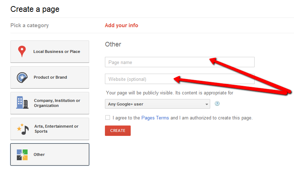The height and width of the screenshot is (172, 294).
Task: Click the four-color squares Other icon
Action: [x=22, y=154]
